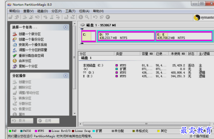Open the 分区(P) menu
Screen dimensions: 214x139
(57, 11)
